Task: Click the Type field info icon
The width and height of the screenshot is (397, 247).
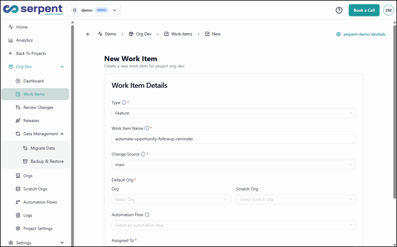Action: [124, 103]
